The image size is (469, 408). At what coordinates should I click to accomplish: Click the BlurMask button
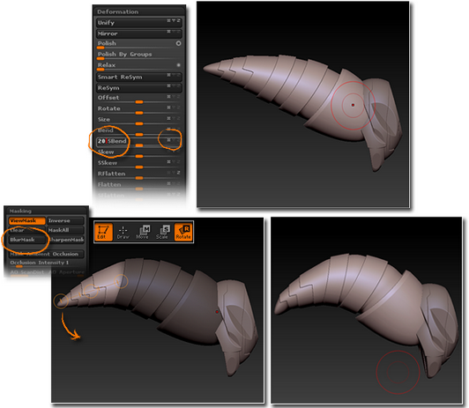(27, 240)
